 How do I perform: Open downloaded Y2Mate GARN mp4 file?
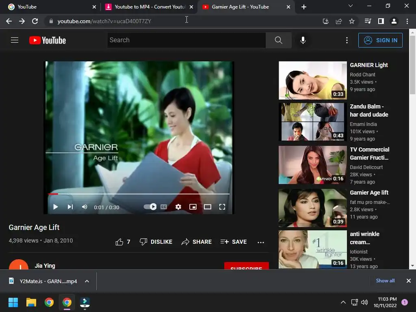click(x=43, y=281)
